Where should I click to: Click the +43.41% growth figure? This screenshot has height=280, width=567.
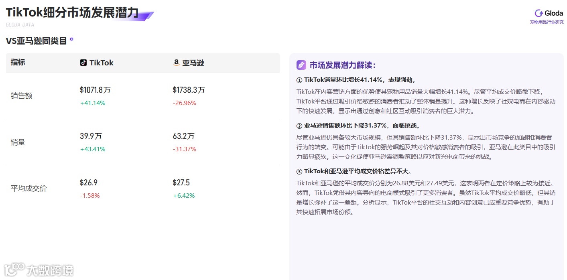click(93, 149)
